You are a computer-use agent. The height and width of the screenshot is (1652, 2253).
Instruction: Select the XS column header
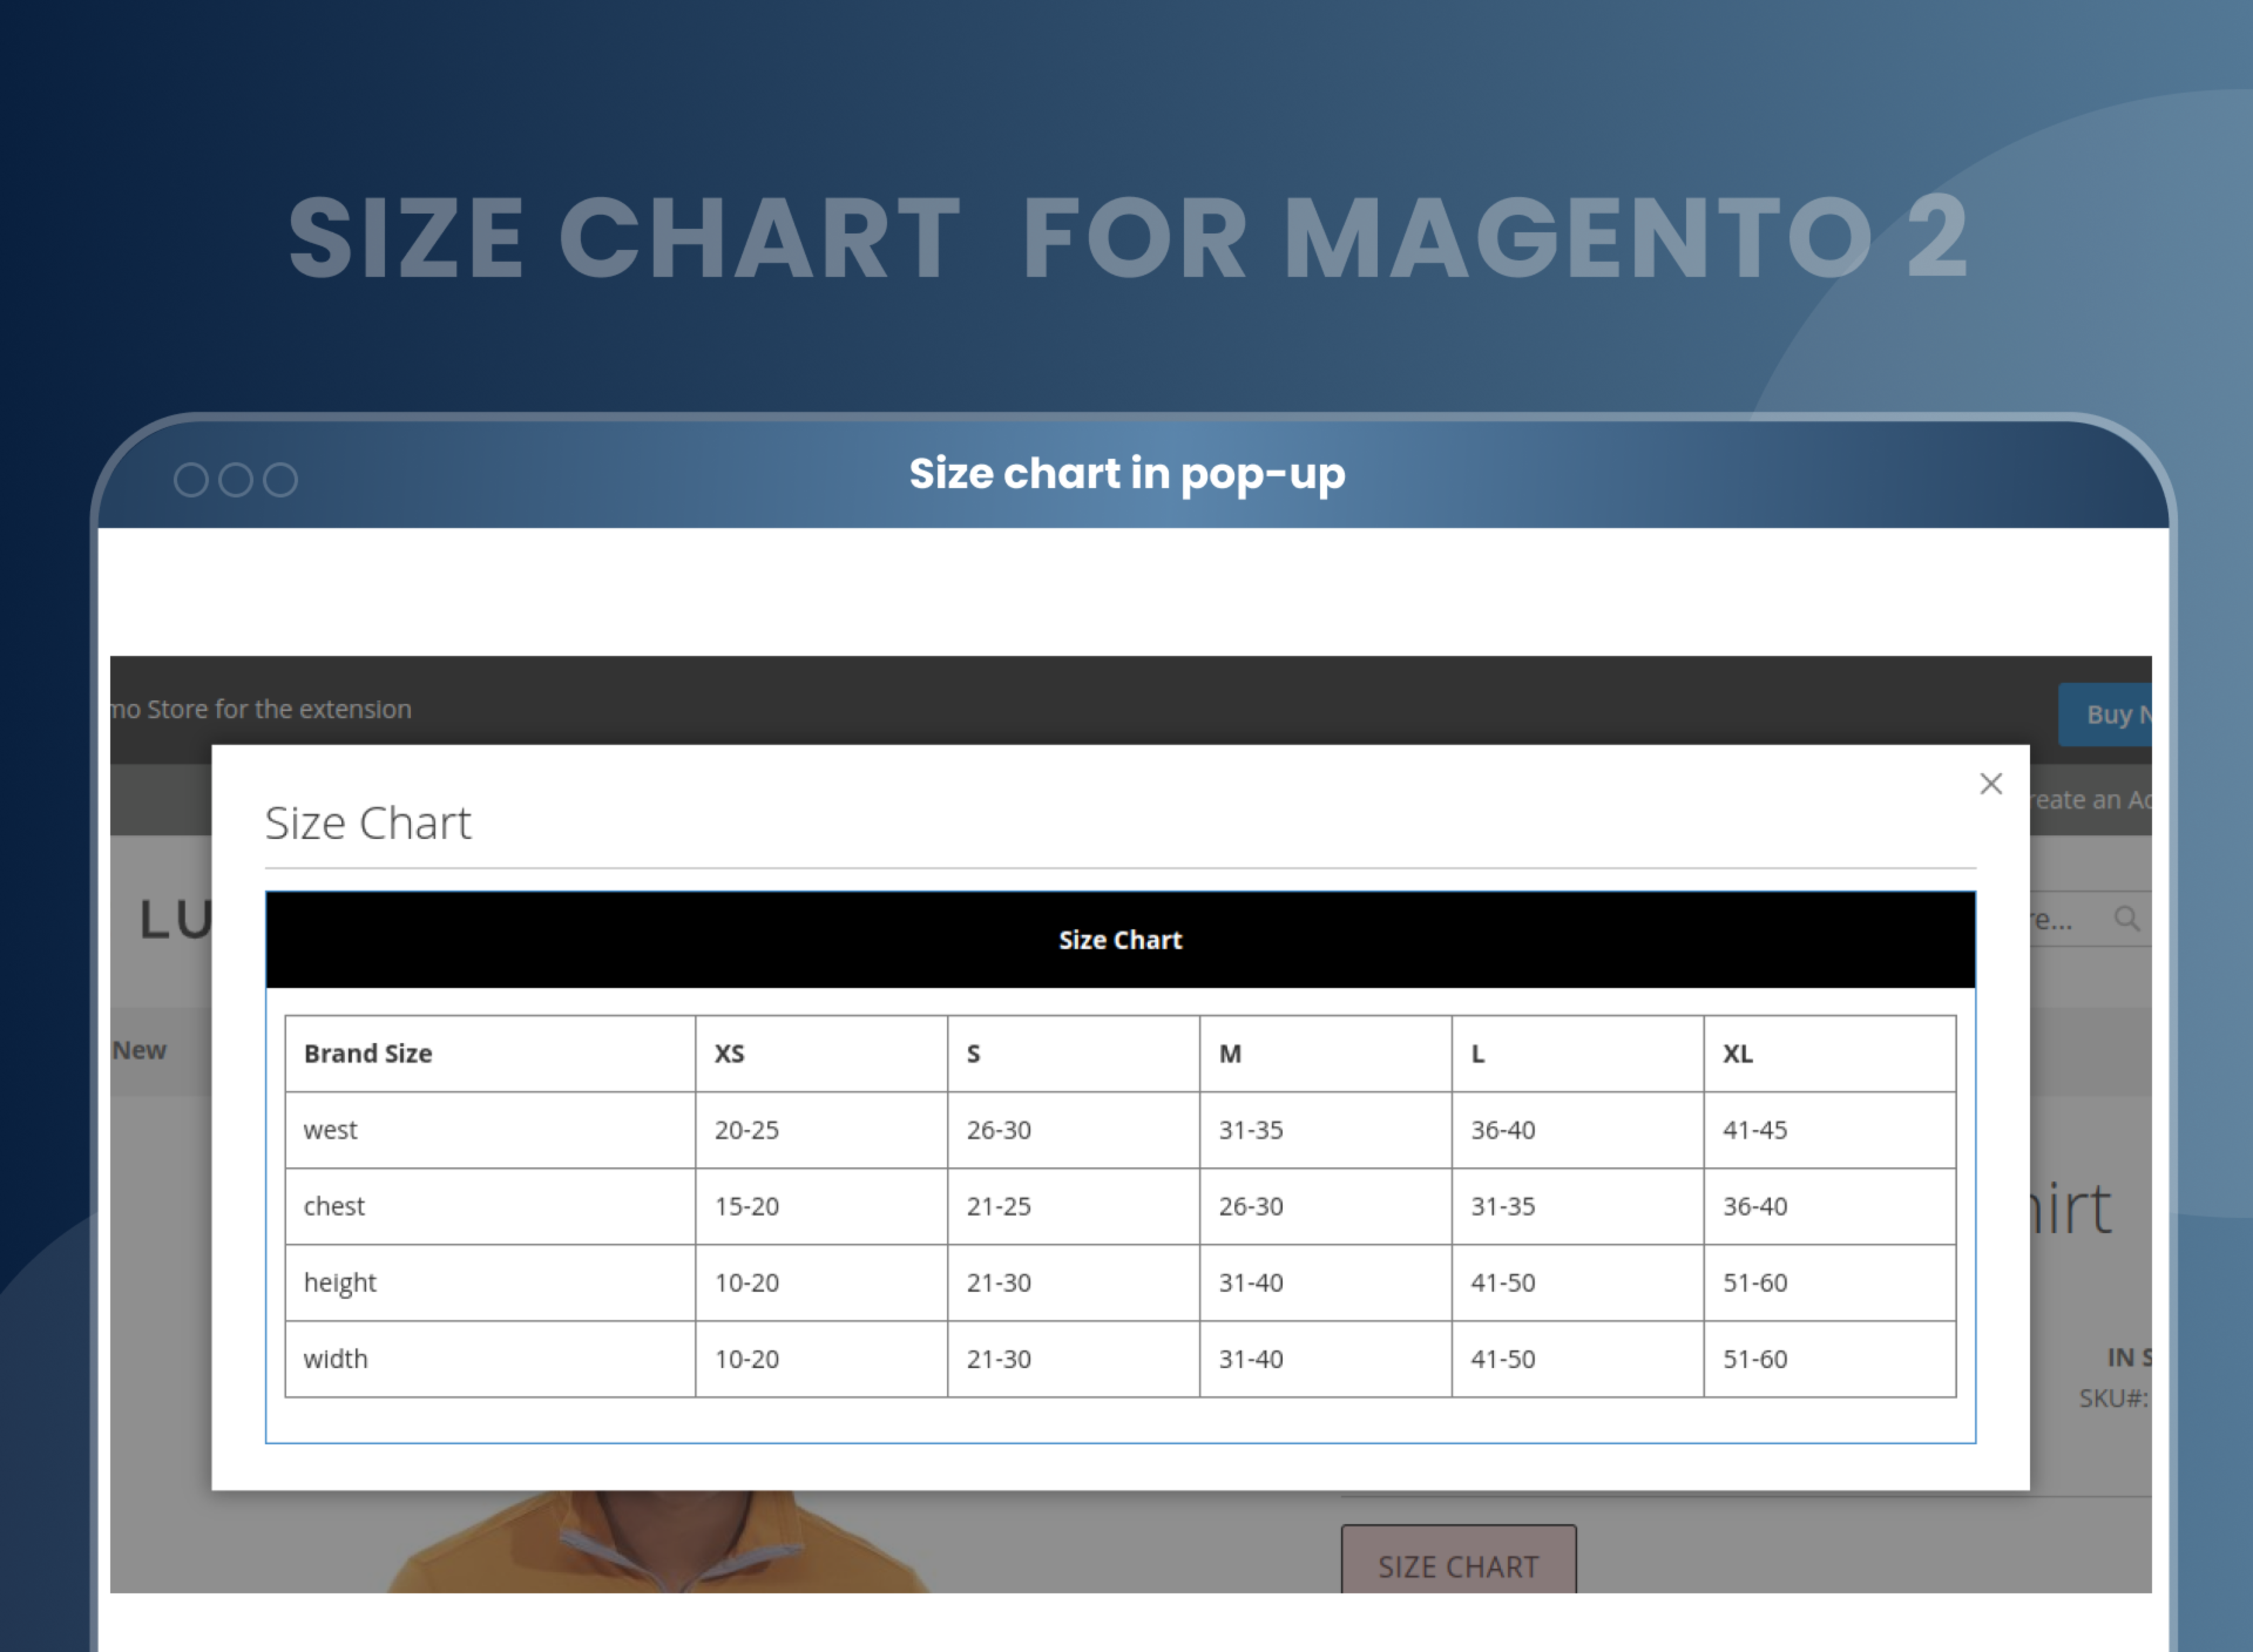click(x=729, y=1054)
